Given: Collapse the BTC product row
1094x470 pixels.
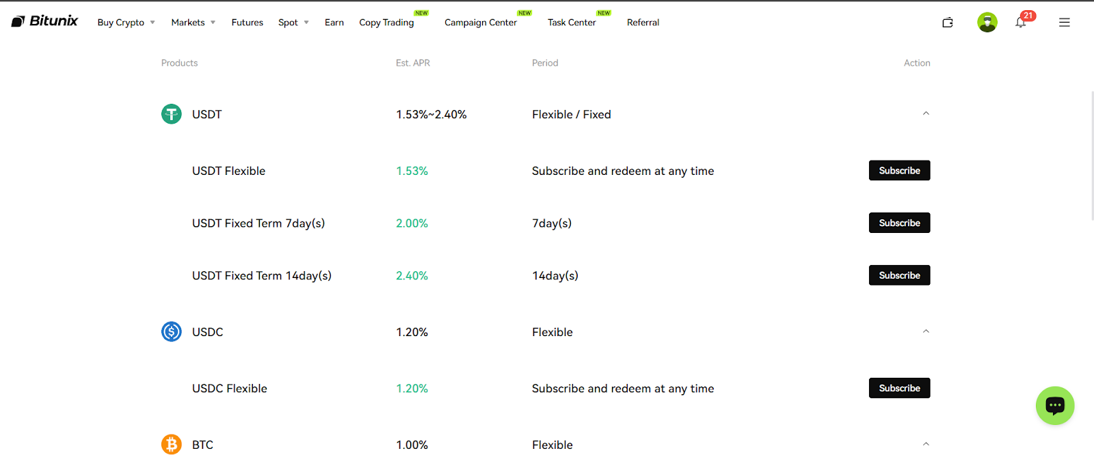Looking at the screenshot, I should click(926, 444).
